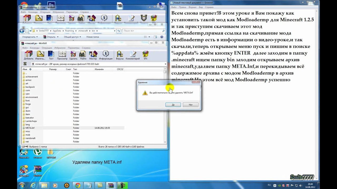Open Параметры menu in minecraft.jar WinRAR
337x189 pixels.
pos(73,48)
